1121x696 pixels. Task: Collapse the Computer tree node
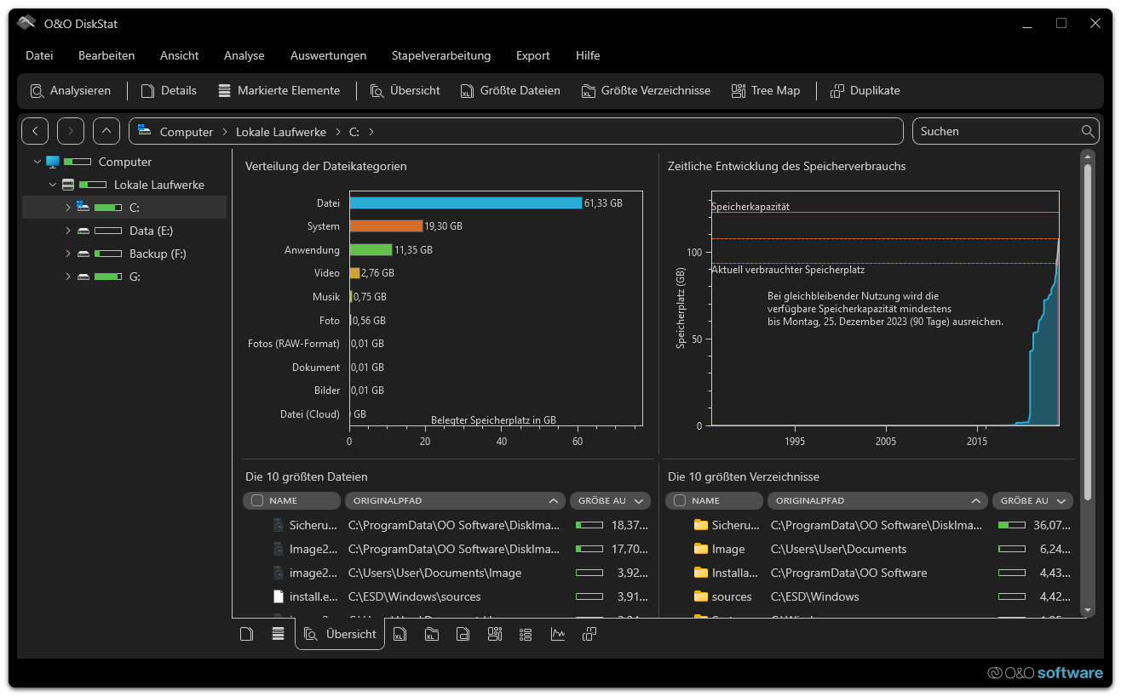[37, 162]
